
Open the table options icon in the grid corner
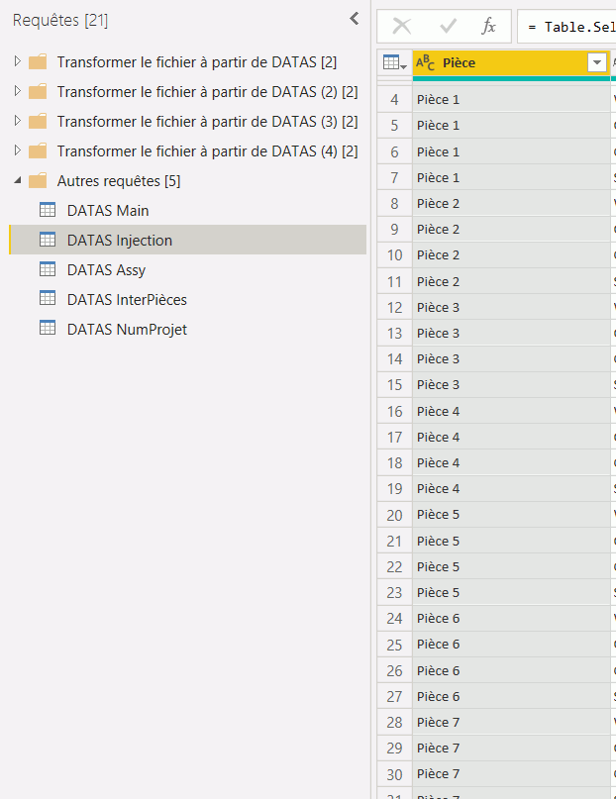(394, 63)
